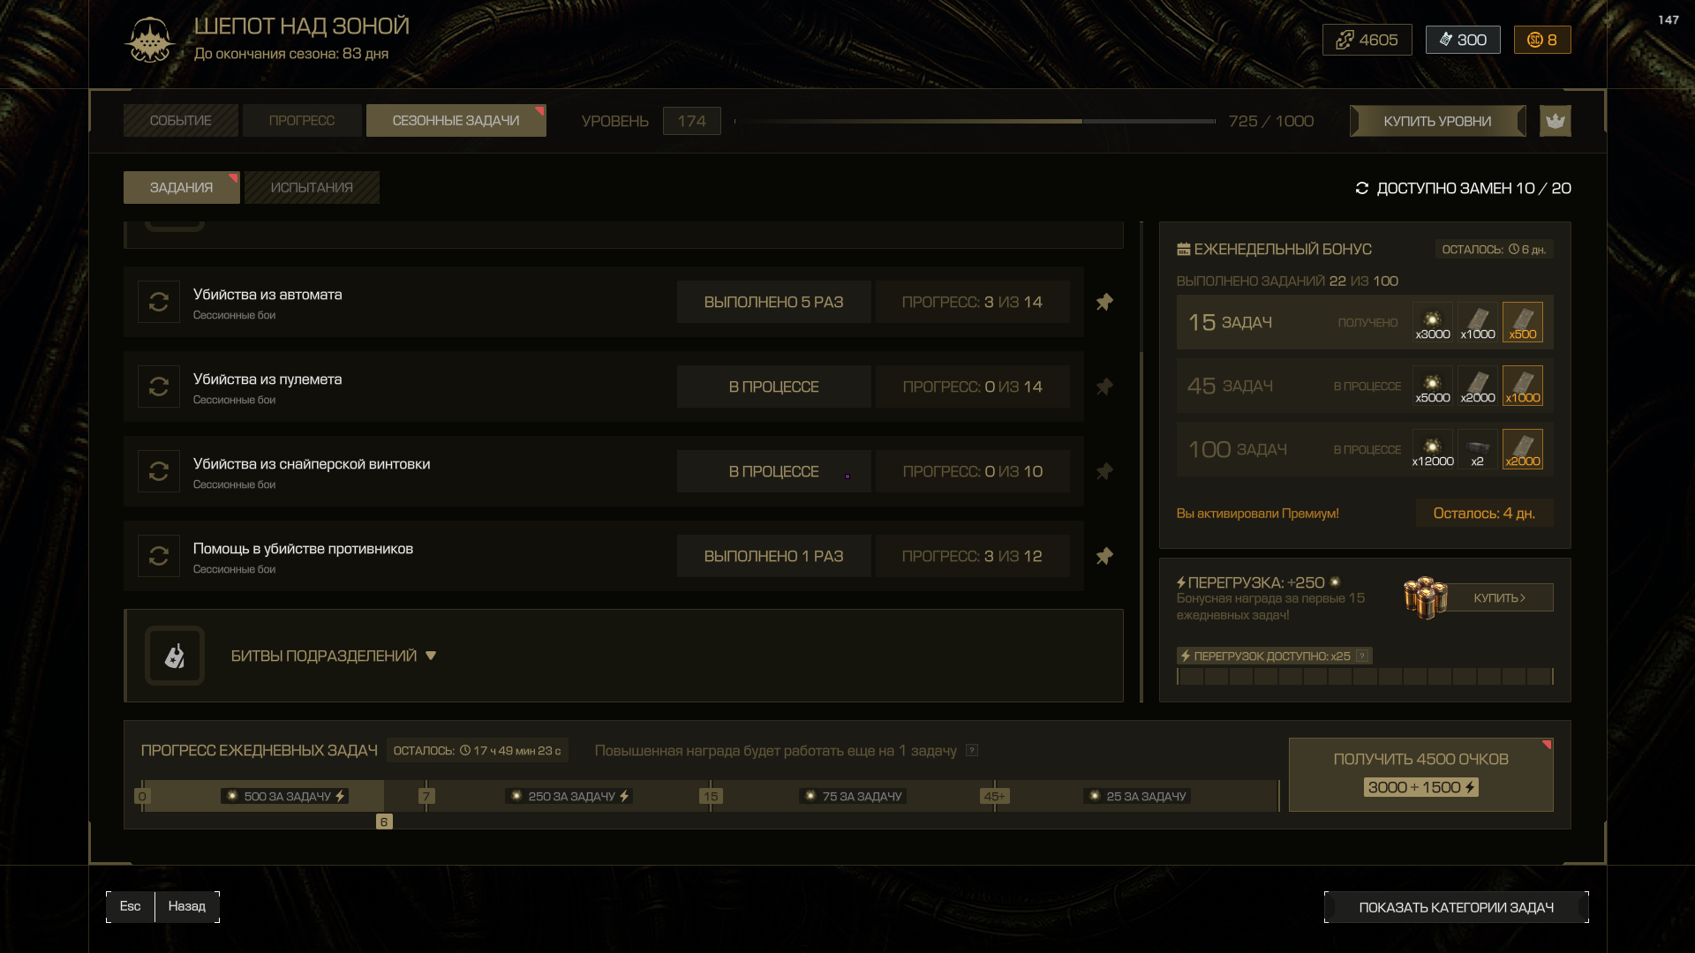Click the crown premium icon
1695x953 pixels.
[1556, 121]
